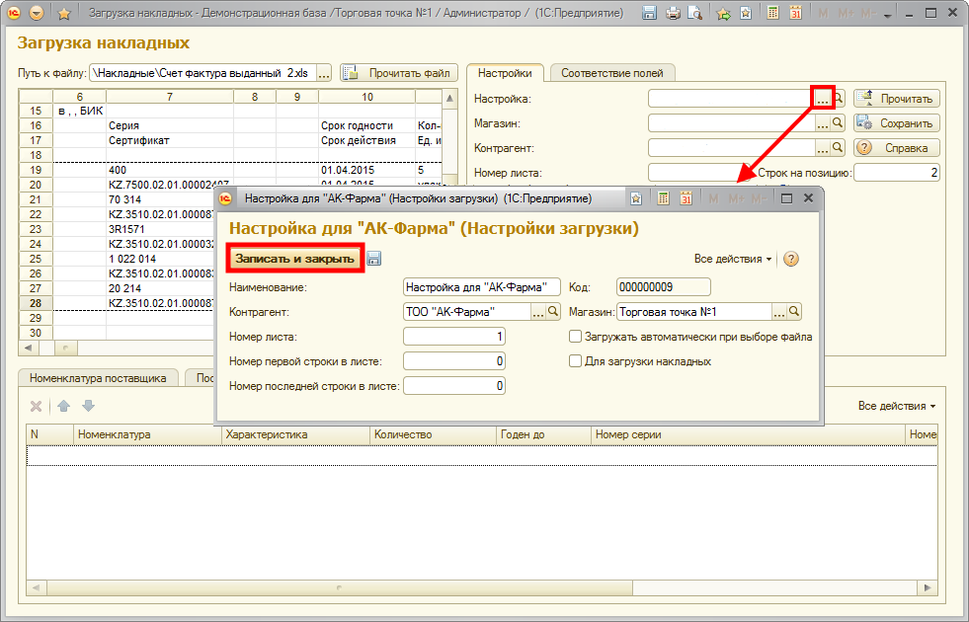Open calendar icon in main title bar
This screenshot has width=969, height=622.
pyautogui.click(x=794, y=14)
